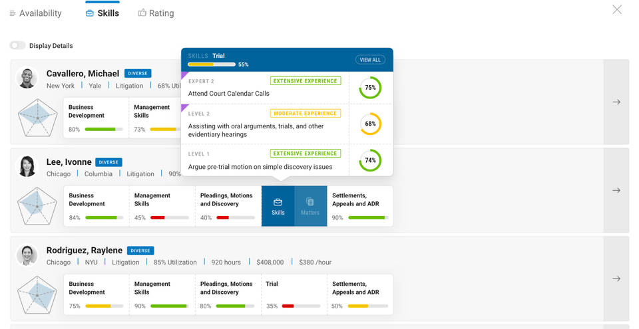Click the Availability tab list icon
Screen dimensions: 639x329
[x=12, y=13]
